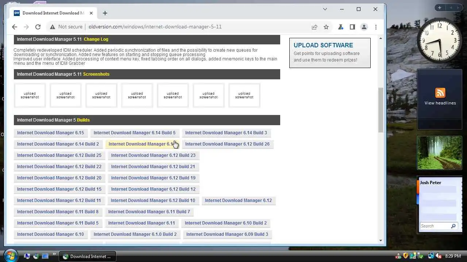Open Internet Download Manager 6.14 Build 5
Image resolution: width=467 pixels, height=262 pixels.
[135, 133]
